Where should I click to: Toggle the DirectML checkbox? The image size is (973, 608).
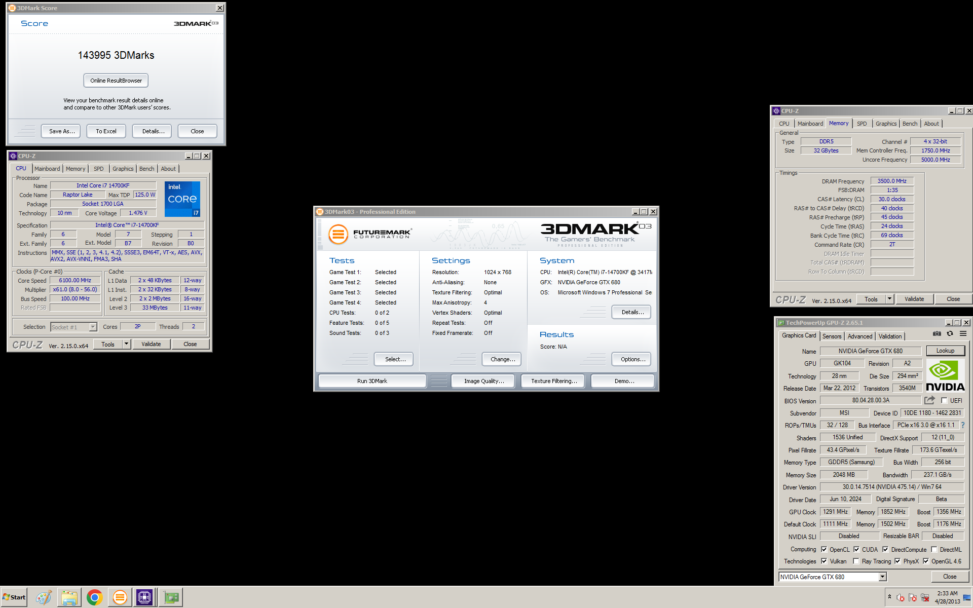click(x=934, y=549)
